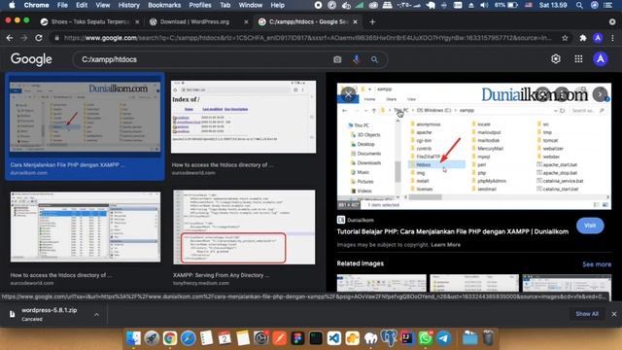The width and height of the screenshot is (622, 350).
Task: Open Finder from the dock
Action: pyautogui.click(x=133, y=338)
